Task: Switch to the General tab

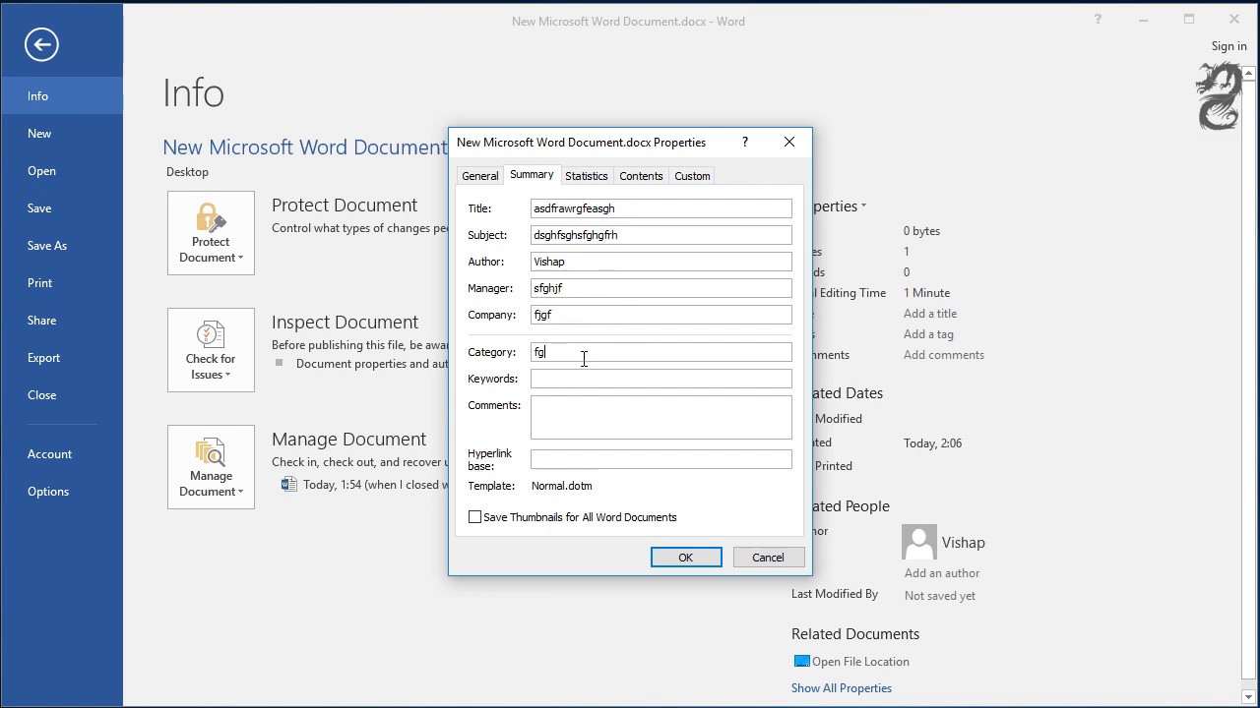Action: pyautogui.click(x=480, y=176)
